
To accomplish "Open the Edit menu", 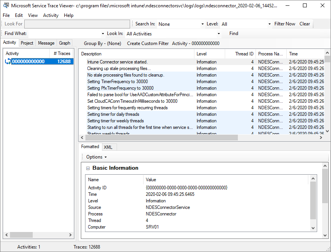I will click(19, 15).
